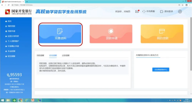Click the 退出登录 logout icon
The width and height of the screenshot is (192, 103).
tap(162, 12)
